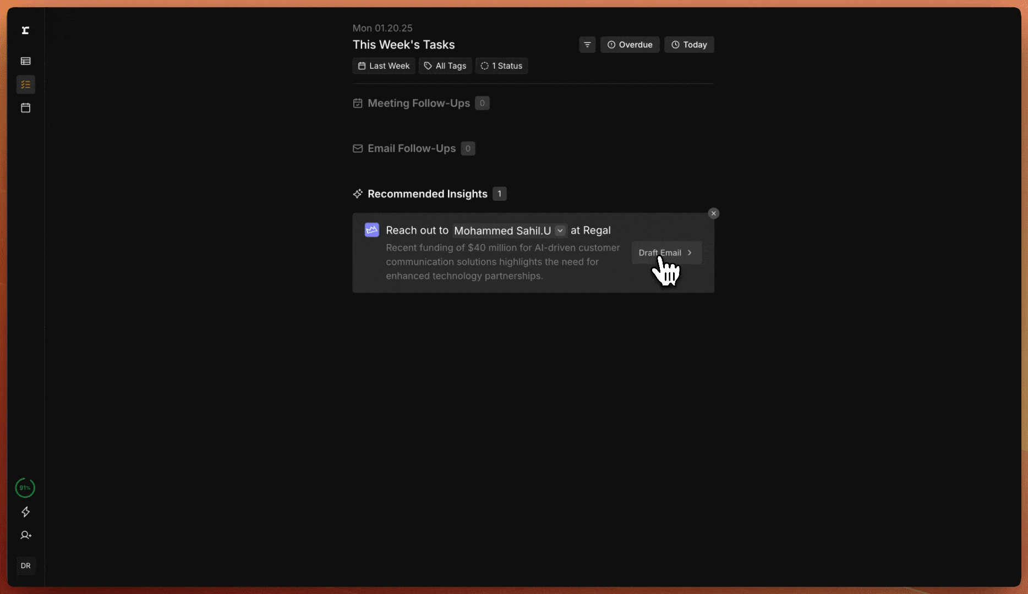
Task: Open the Last Week date dropdown
Action: point(384,66)
